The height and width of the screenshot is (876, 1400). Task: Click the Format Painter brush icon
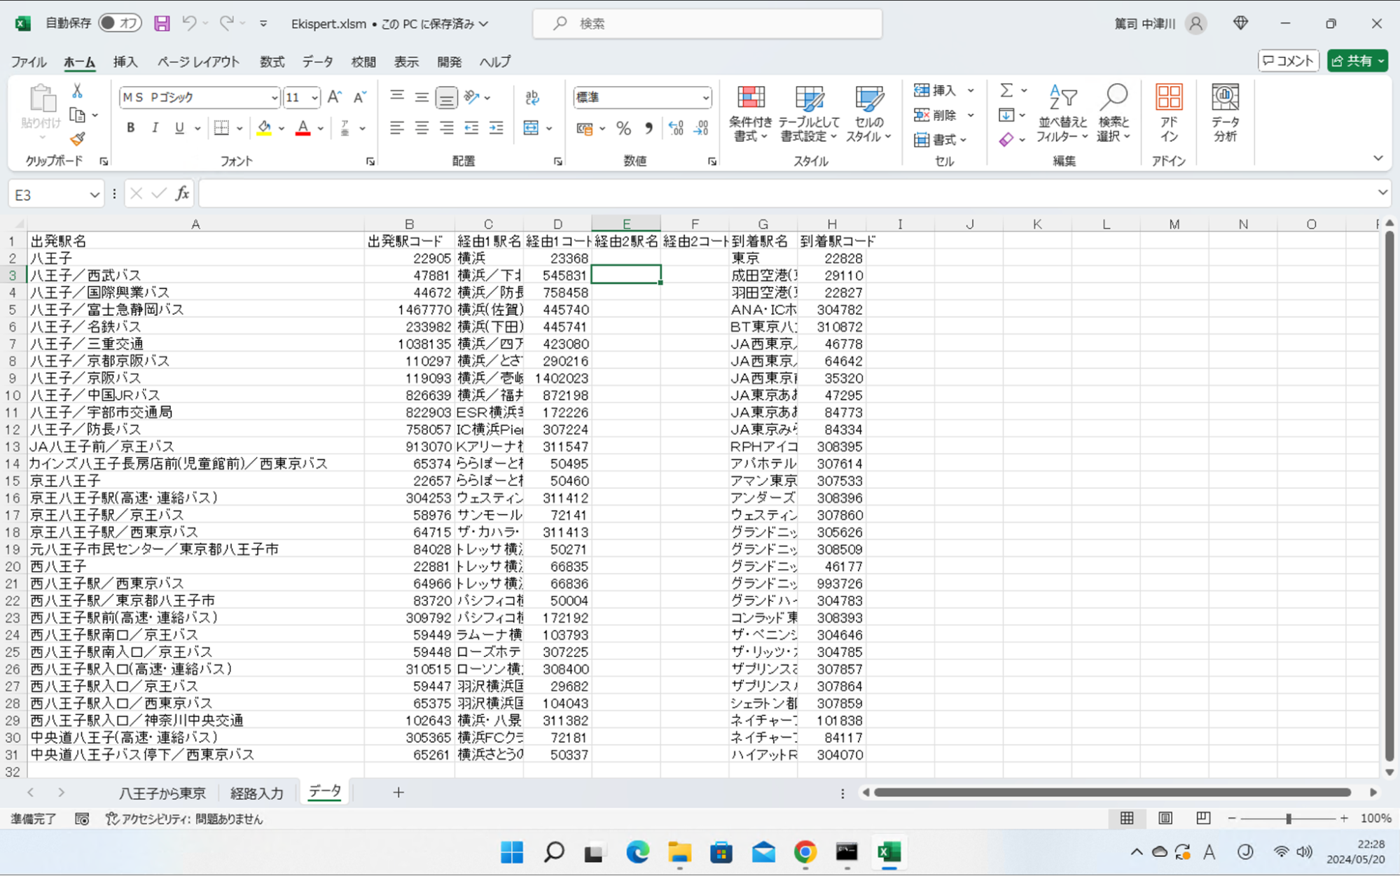pyautogui.click(x=77, y=139)
